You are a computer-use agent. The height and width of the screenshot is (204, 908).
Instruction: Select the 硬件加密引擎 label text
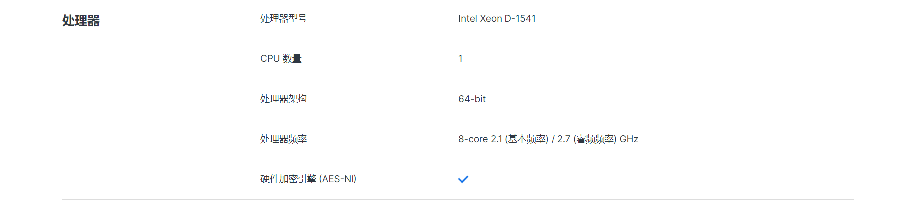click(288, 179)
